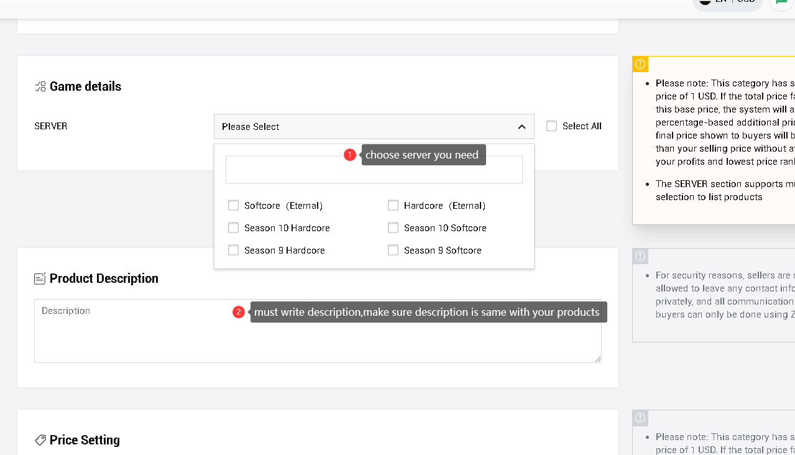Screen dimensions: 795x455
Task: Select the Hardcore (Eternal) server checkbox
Action: (393, 206)
